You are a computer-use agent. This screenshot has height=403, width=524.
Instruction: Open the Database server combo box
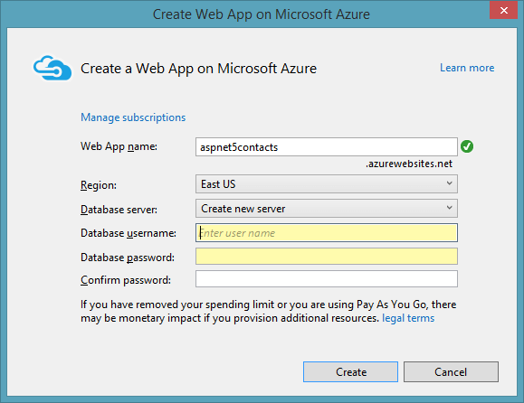coord(327,209)
